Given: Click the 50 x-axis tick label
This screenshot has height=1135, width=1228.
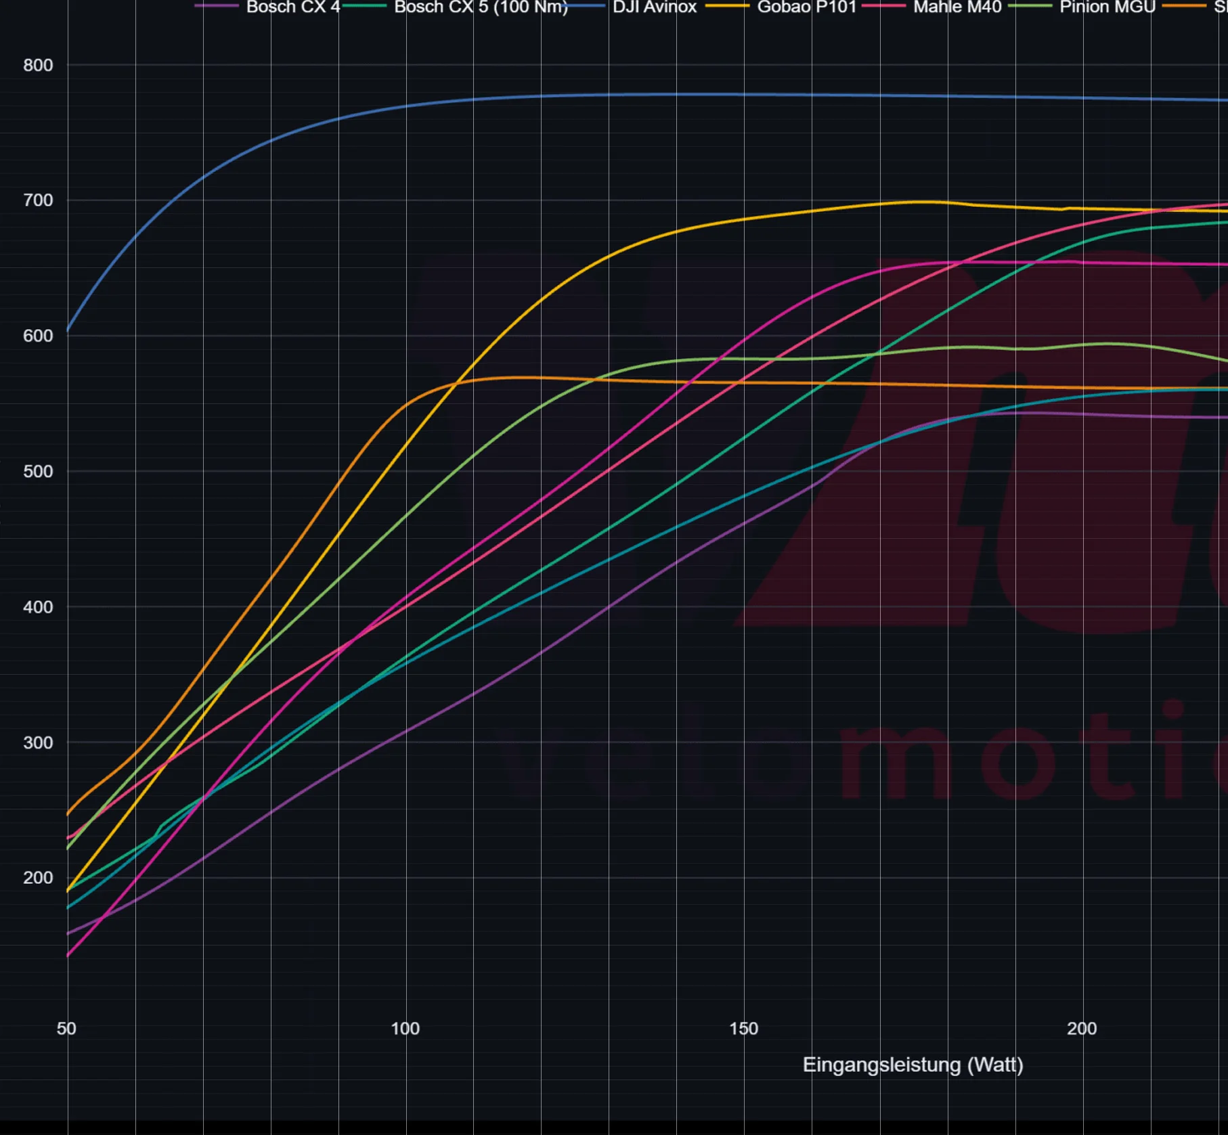Looking at the screenshot, I should click(66, 1029).
